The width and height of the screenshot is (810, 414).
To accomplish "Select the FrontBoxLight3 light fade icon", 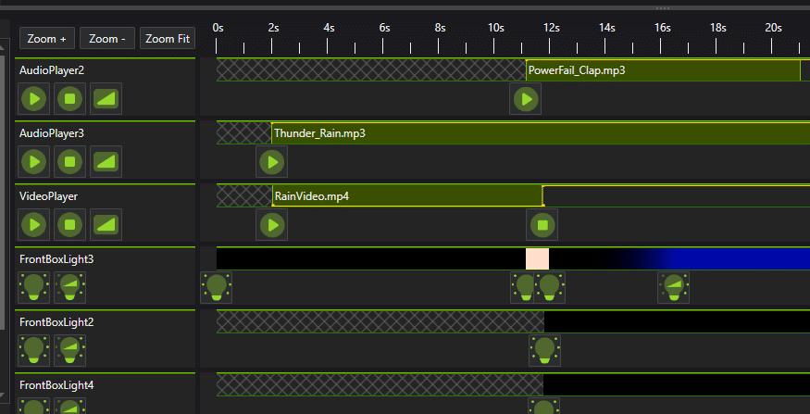I will pos(70,287).
